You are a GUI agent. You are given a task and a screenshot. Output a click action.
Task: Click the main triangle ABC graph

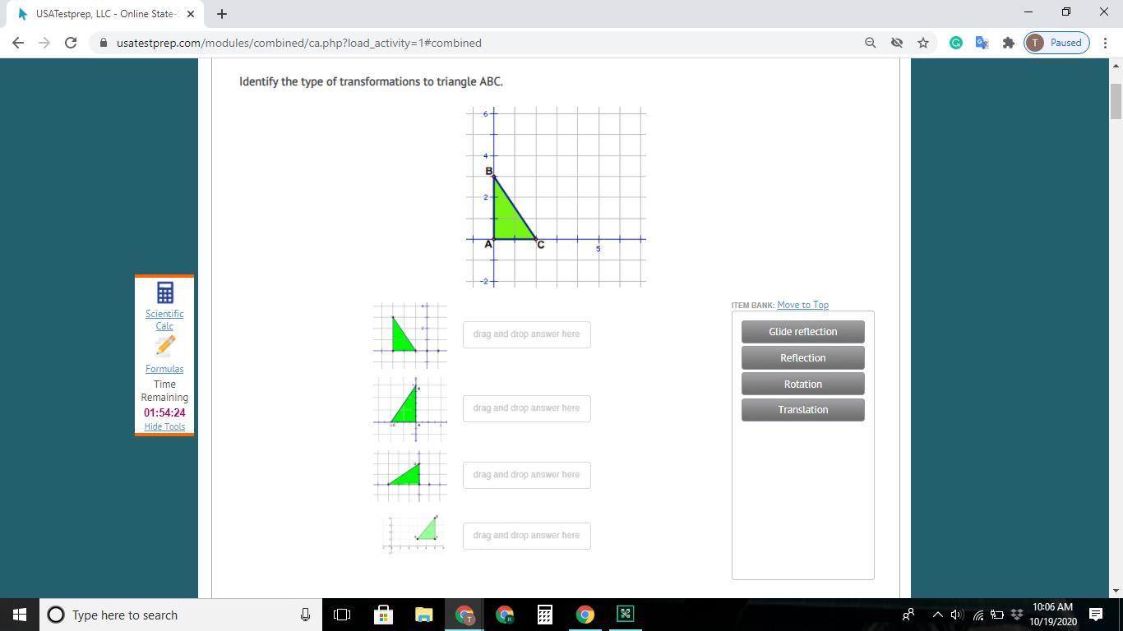pyautogui.click(x=556, y=197)
